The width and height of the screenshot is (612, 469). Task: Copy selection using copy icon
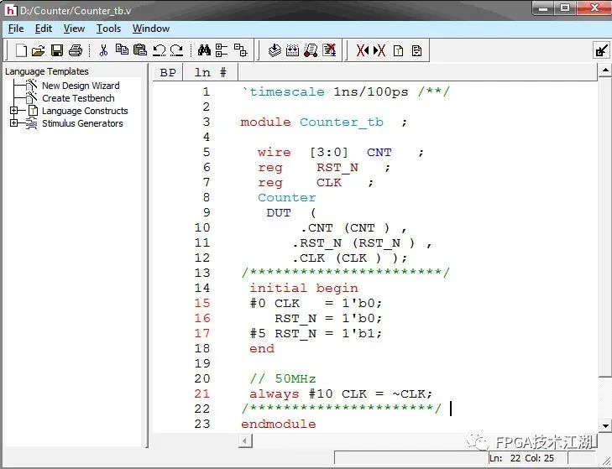pos(122,50)
